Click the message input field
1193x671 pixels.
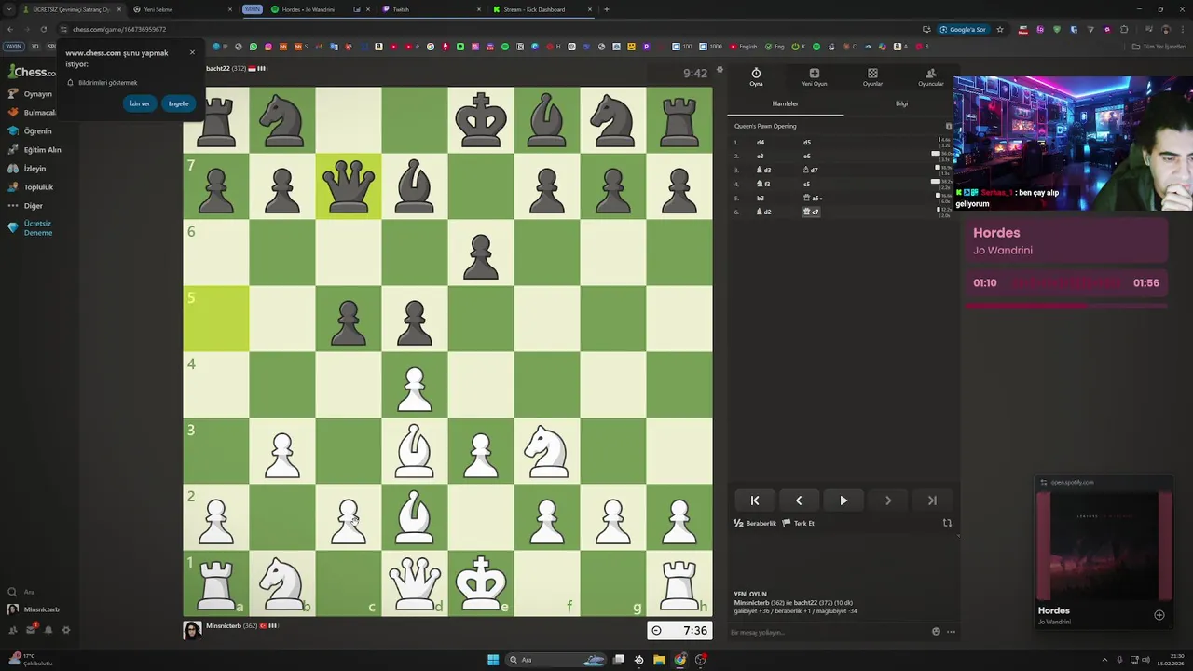[828, 632]
